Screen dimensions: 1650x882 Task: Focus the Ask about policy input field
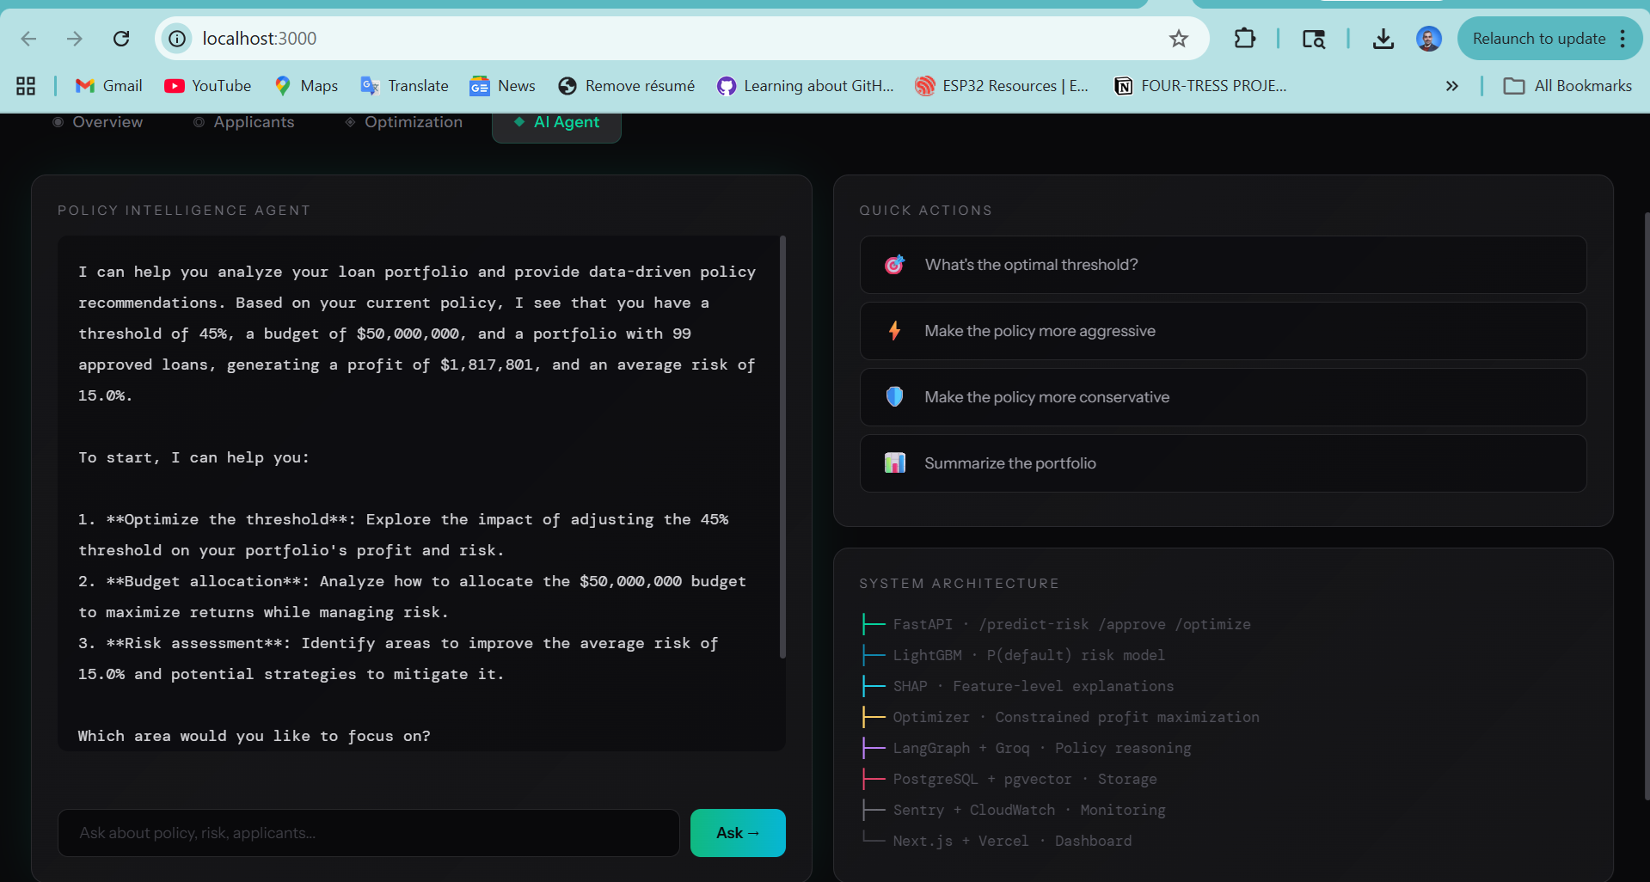click(368, 833)
